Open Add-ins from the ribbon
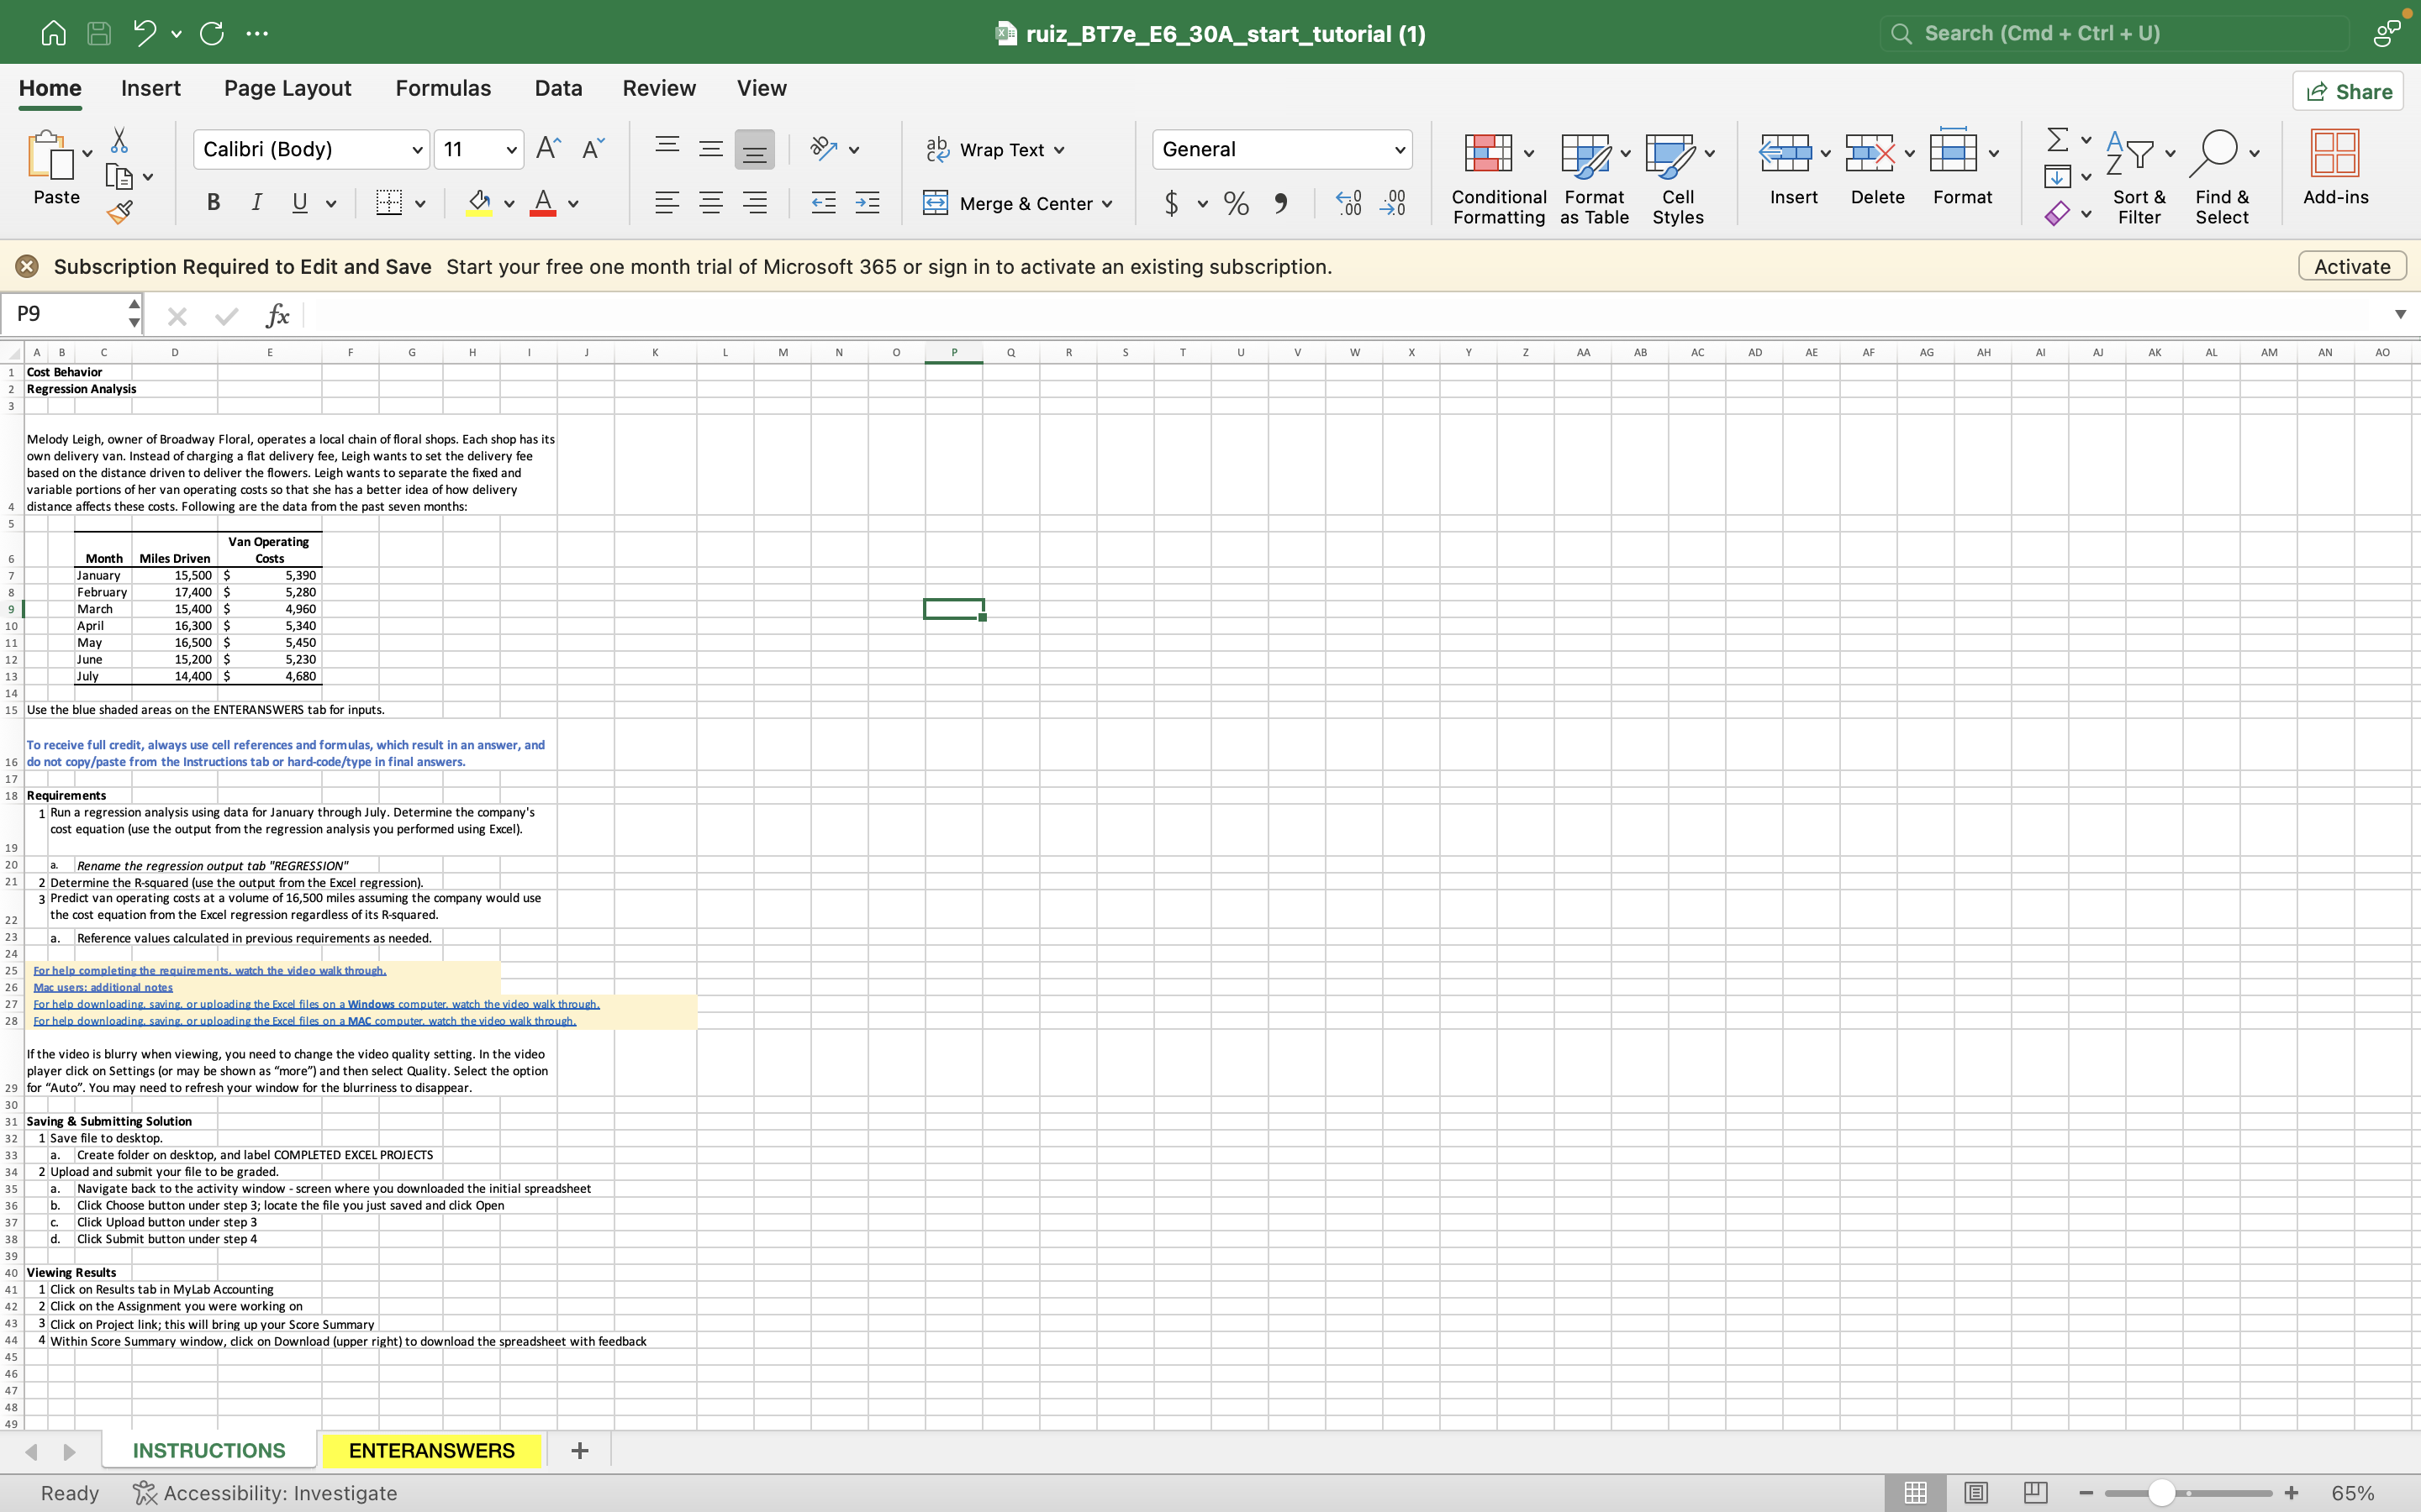Screen dimensions: 2421x1512 click(2335, 167)
